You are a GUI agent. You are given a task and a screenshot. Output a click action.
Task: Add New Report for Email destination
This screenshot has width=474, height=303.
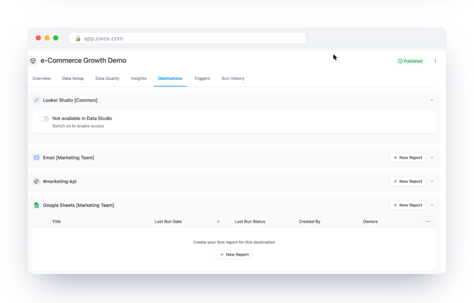point(408,157)
